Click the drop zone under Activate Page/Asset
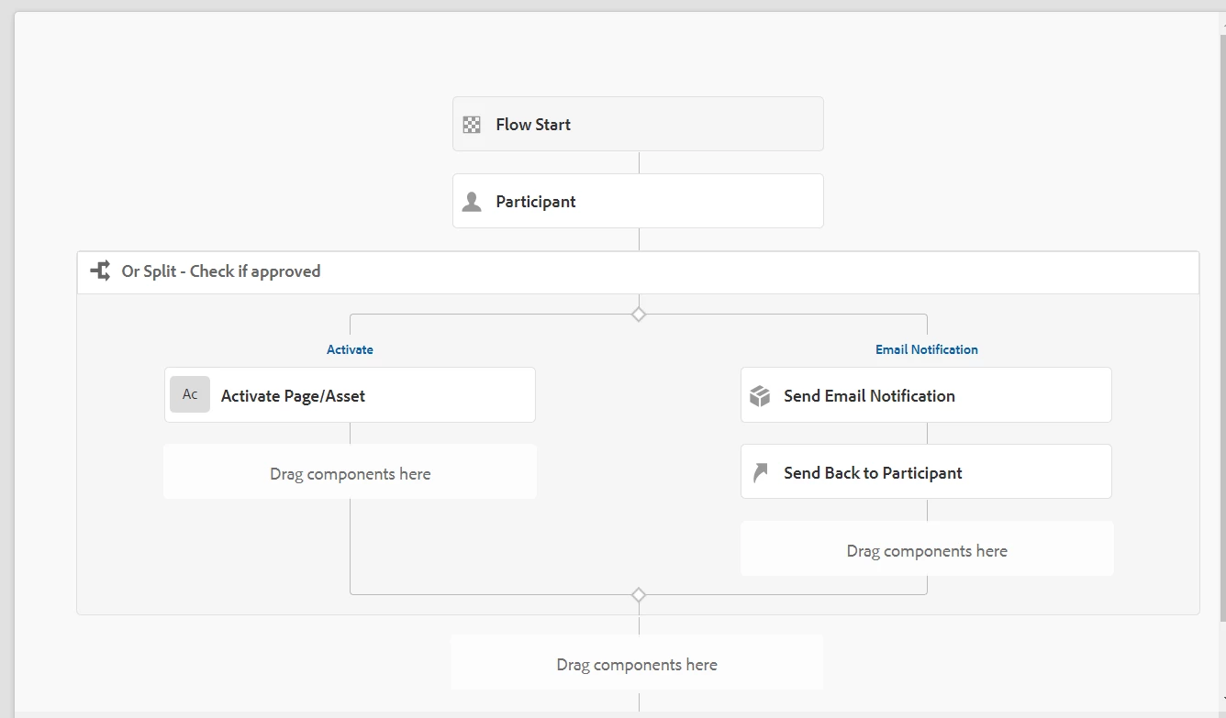The image size is (1226, 718). (350, 473)
